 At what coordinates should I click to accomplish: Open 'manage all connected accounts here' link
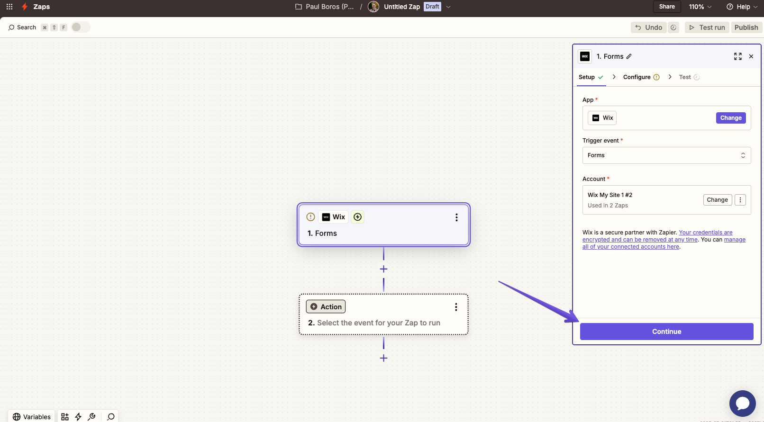664,243
